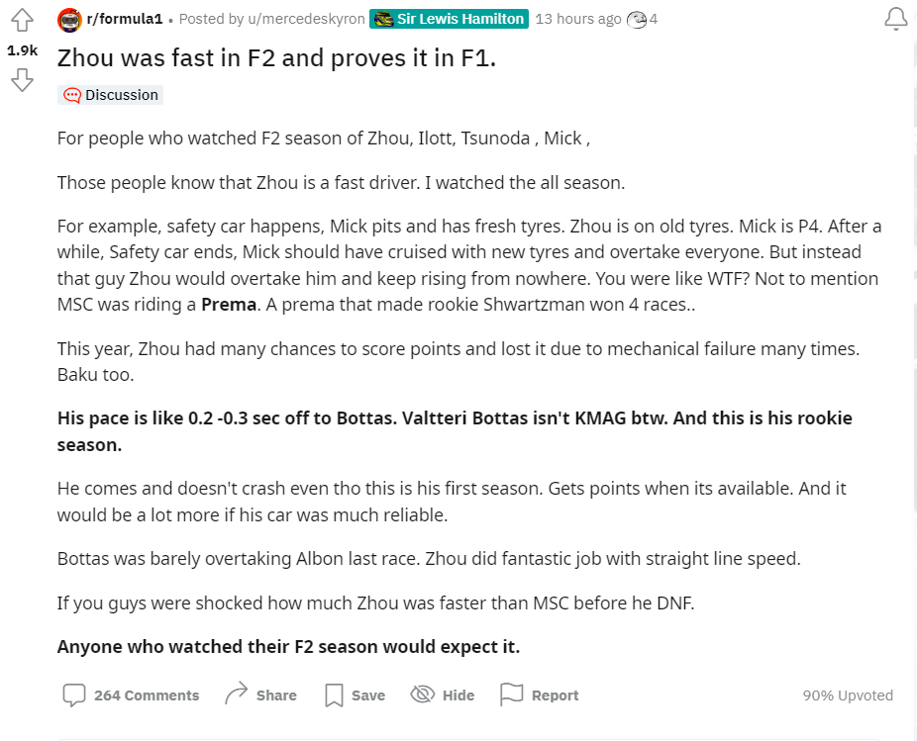Click the 1.9k vote score
The image size is (917, 741).
22,50
